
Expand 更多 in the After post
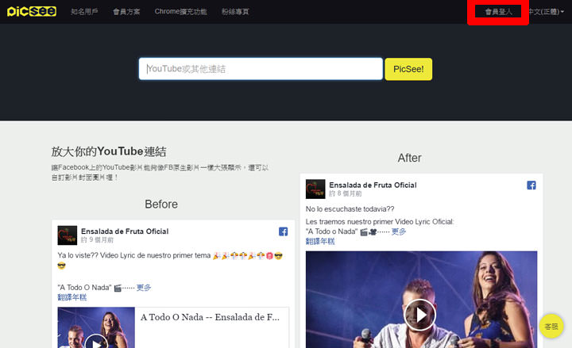point(399,231)
